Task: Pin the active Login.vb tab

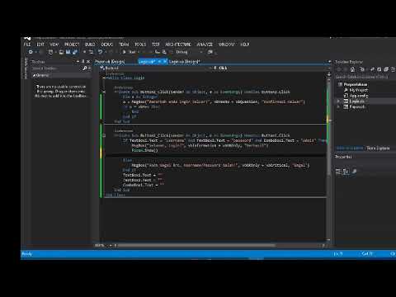Action: point(159,62)
